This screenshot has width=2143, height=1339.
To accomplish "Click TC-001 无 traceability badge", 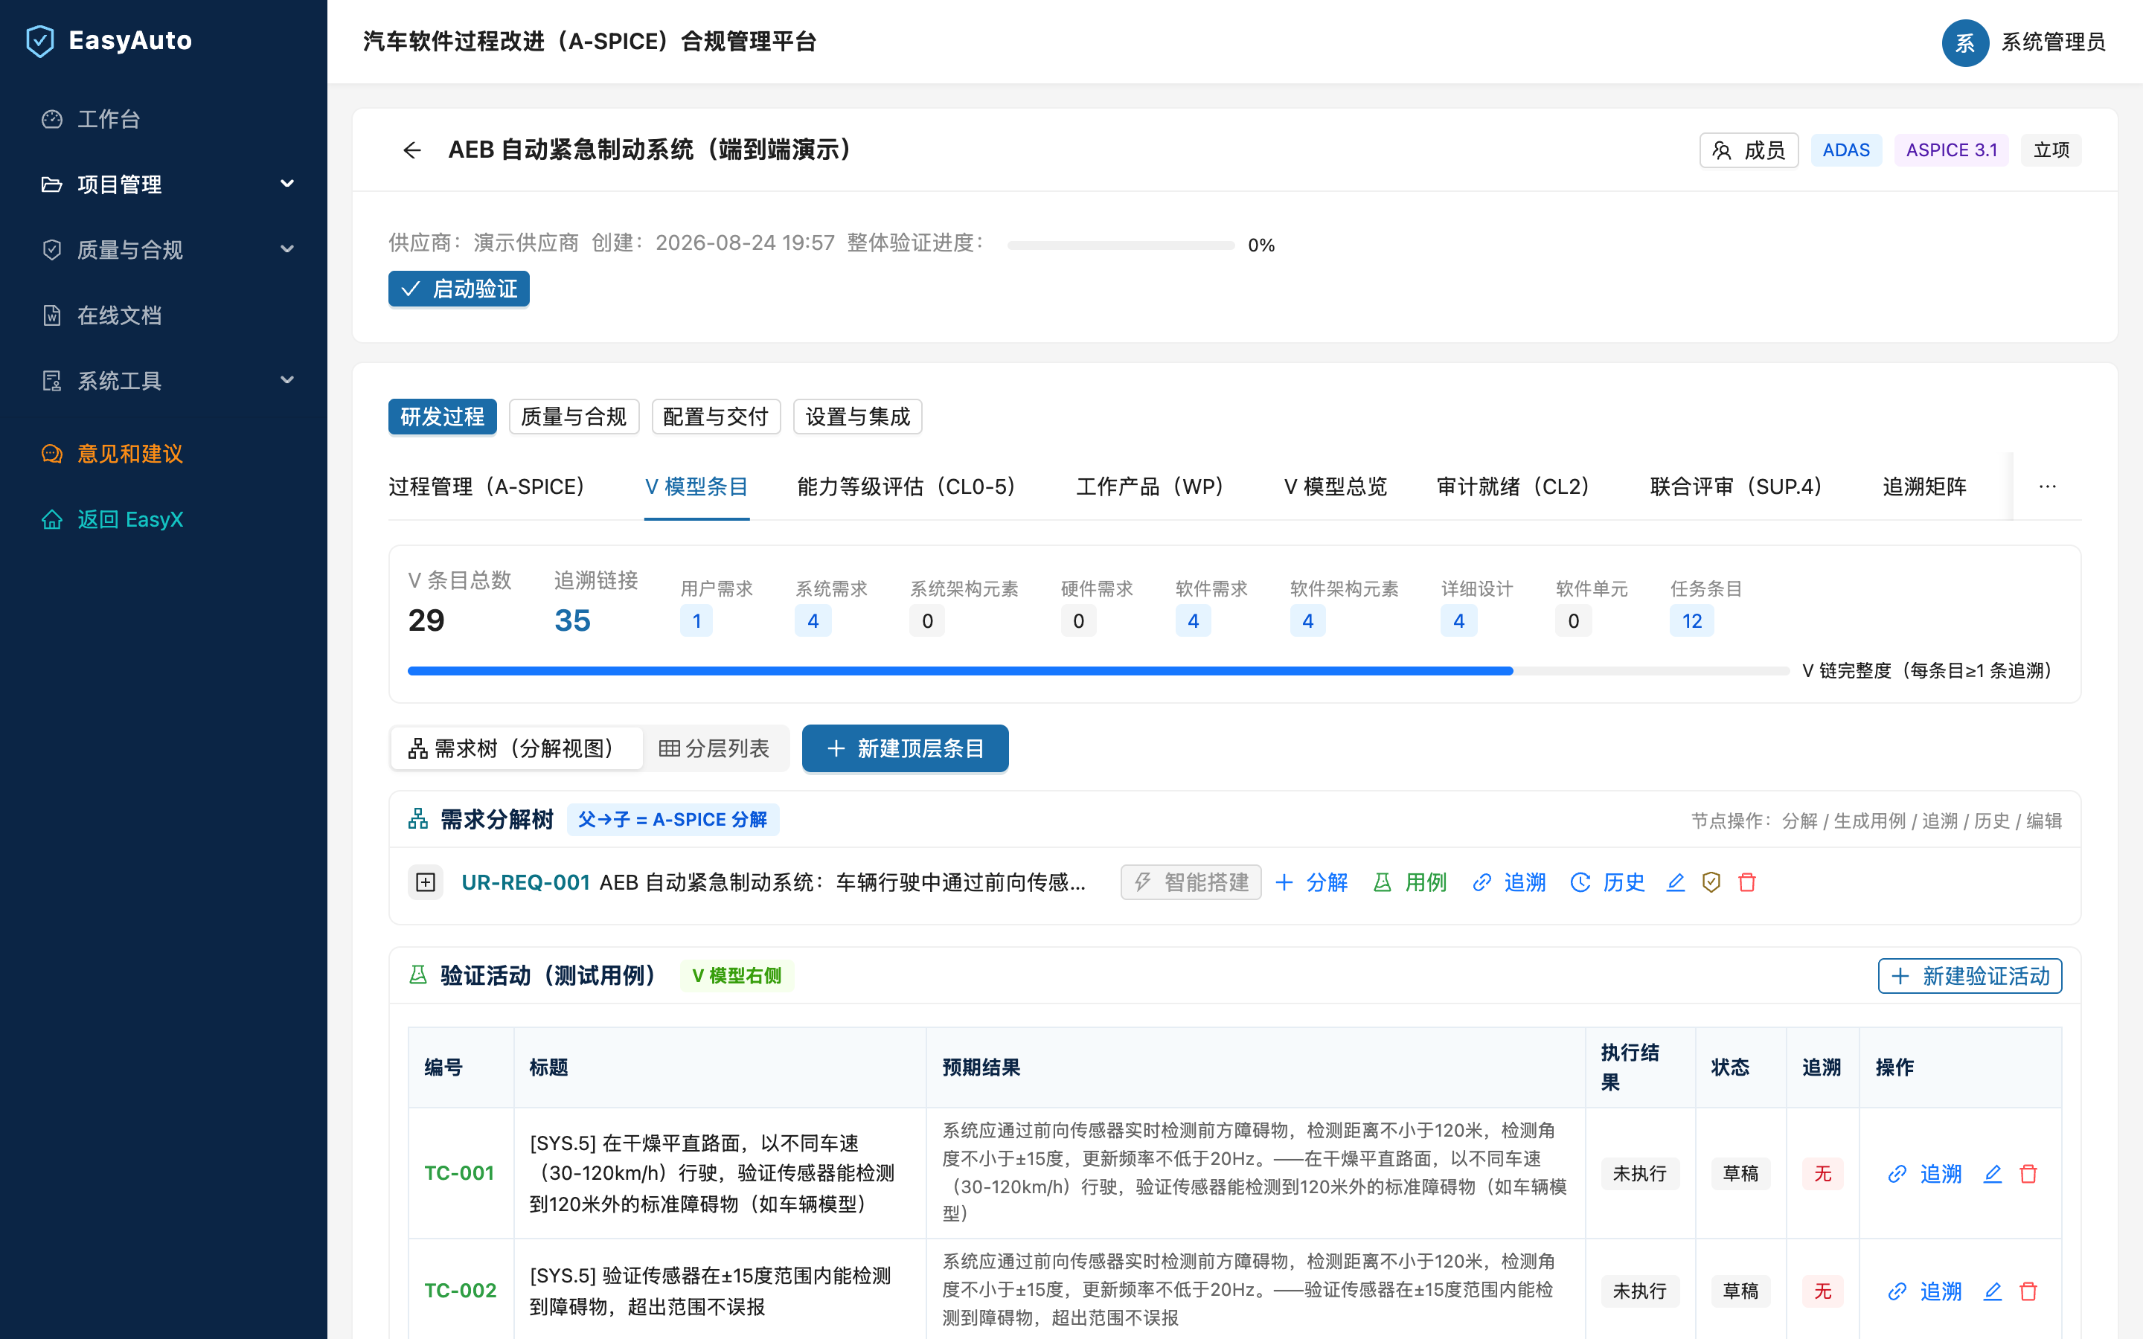I will [1822, 1175].
